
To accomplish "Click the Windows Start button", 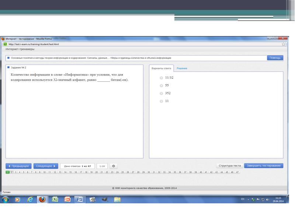I will (6, 199).
